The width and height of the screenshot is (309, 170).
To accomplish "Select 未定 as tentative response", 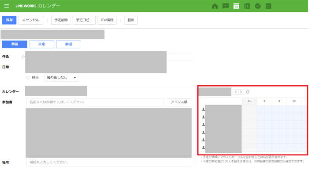I will [41, 44].
